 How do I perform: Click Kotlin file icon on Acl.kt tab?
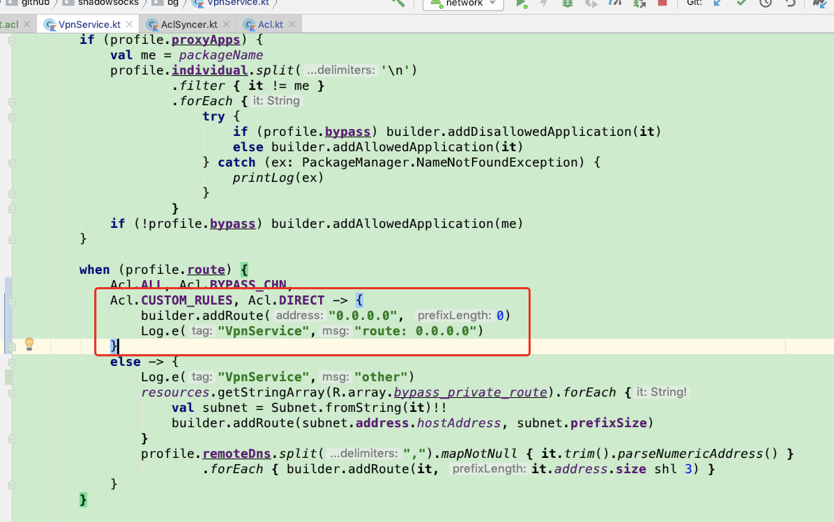pyautogui.click(x=250, y=25)
